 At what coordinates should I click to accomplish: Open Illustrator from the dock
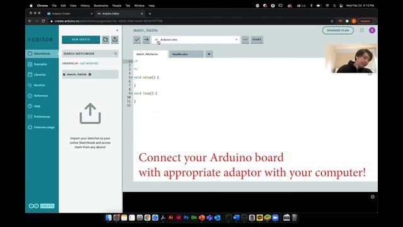[171, 218]
